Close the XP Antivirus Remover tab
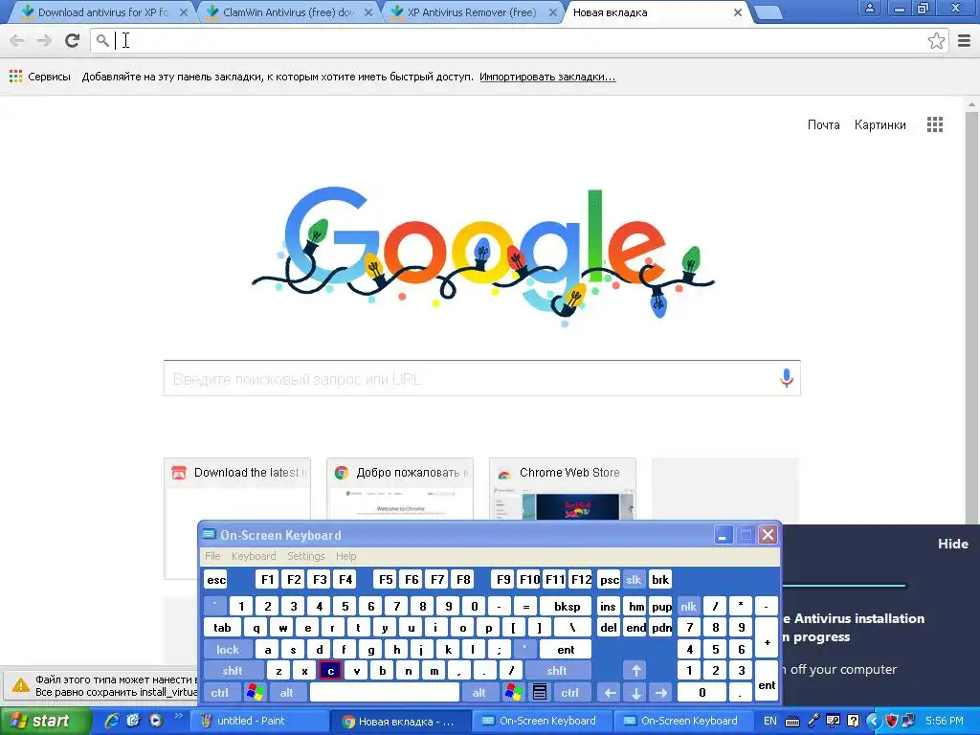 (x=552, y=11)
